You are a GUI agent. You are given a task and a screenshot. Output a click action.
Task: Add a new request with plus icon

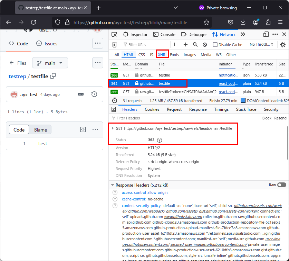pos(185,45)
